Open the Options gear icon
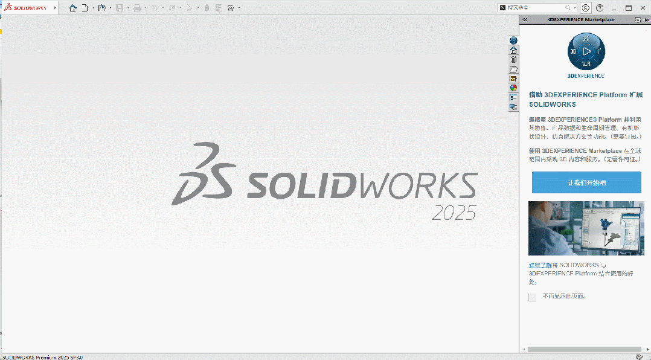 [x=231, y=7]
